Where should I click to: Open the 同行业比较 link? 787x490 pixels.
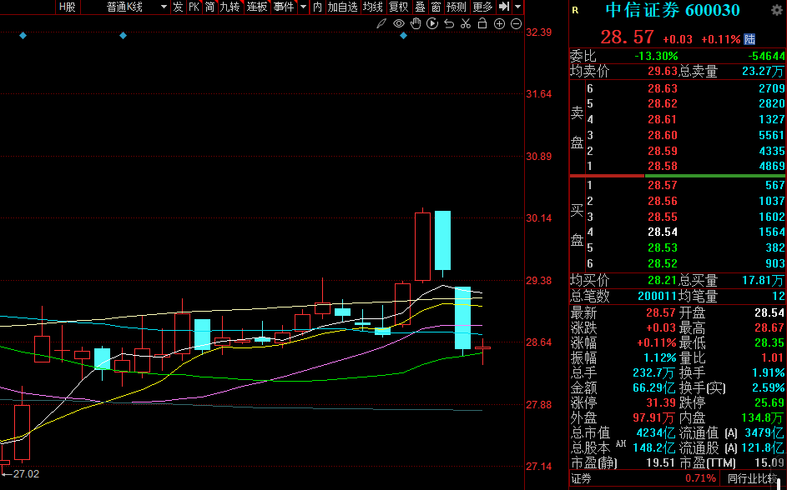pos(753,478)
